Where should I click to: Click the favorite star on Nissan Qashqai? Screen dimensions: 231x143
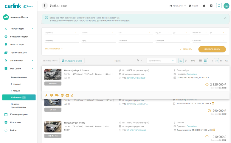click(46, 95)
